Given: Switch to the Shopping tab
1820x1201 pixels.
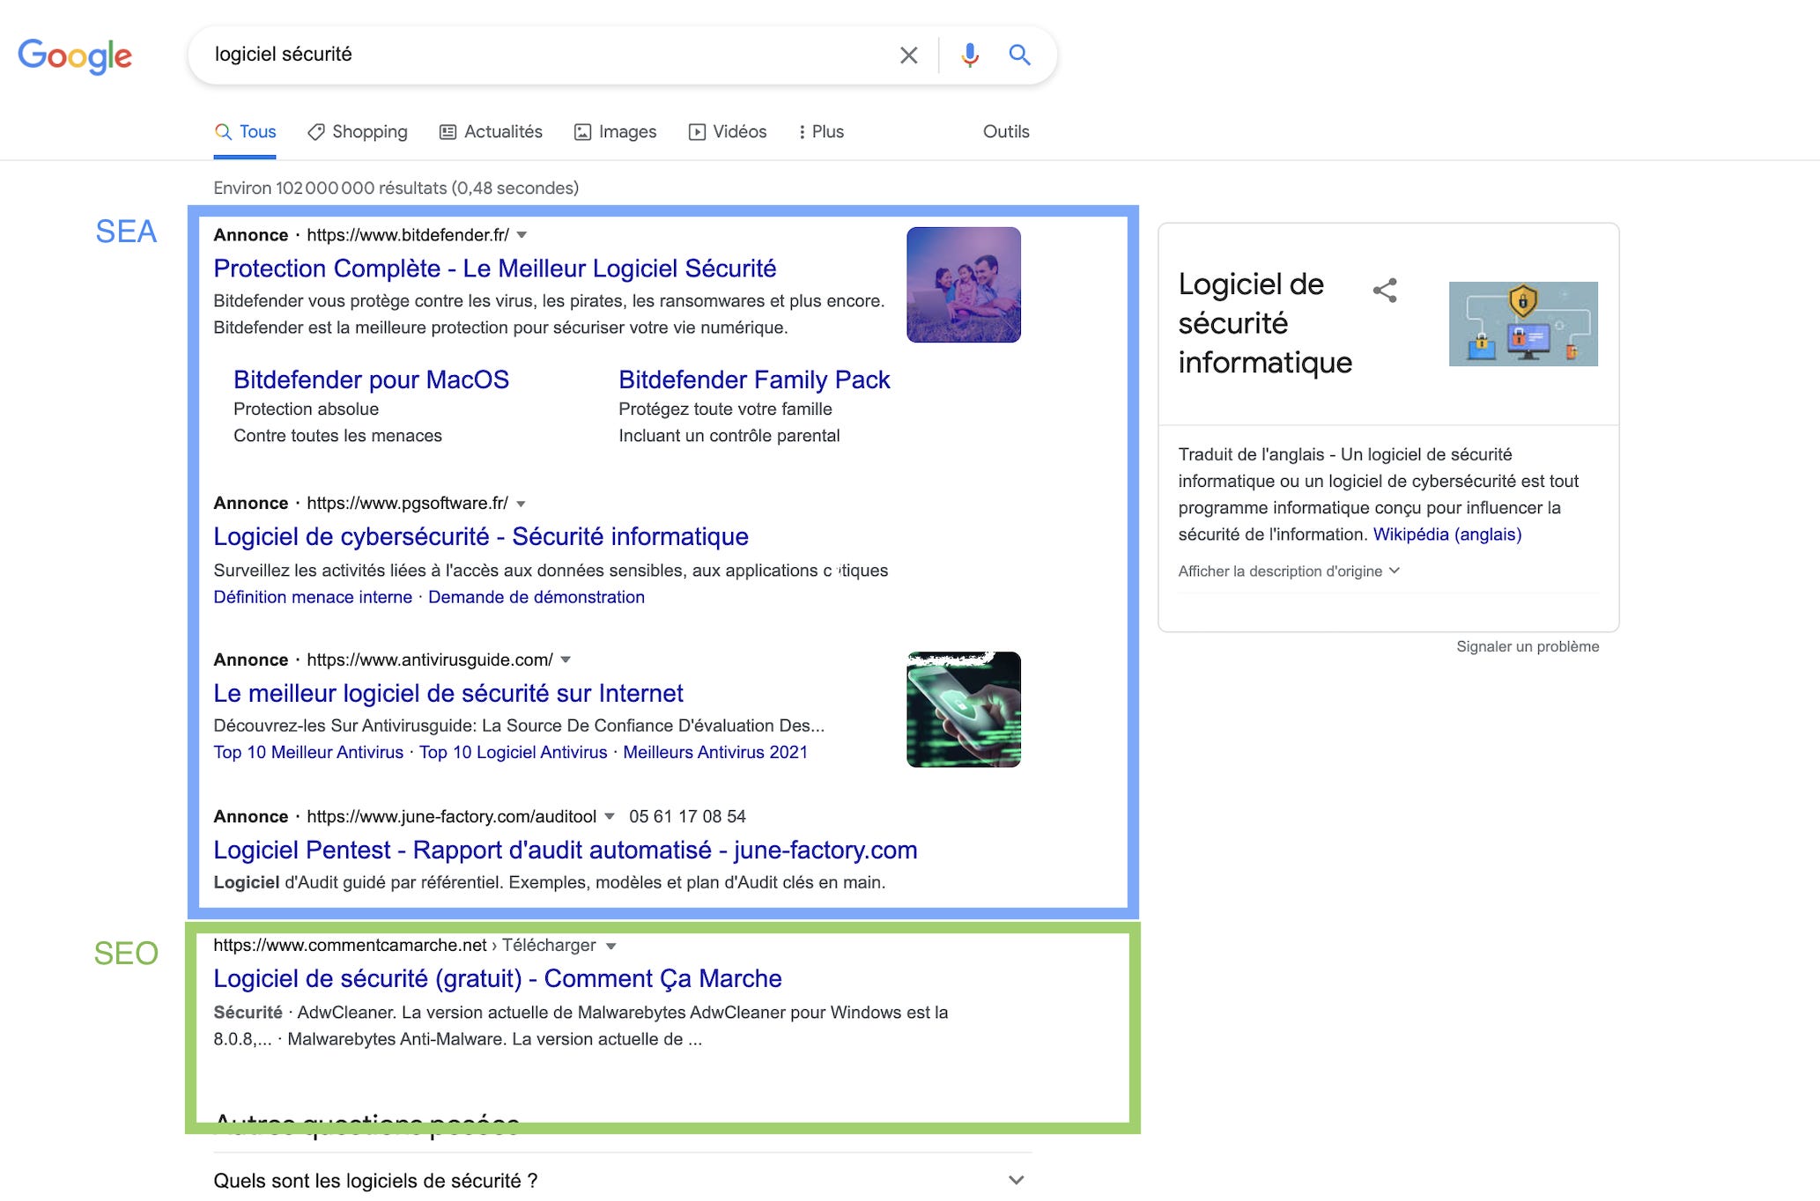Looking at the screenshot, I should pos(358,132).
